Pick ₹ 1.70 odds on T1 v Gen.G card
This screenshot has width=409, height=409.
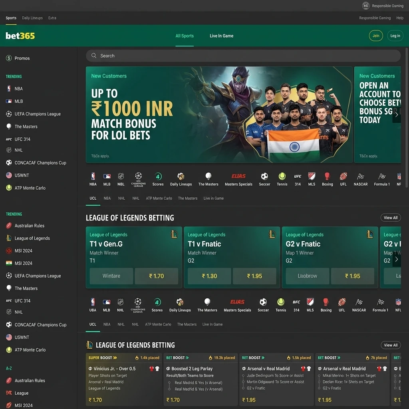point(156,276)
